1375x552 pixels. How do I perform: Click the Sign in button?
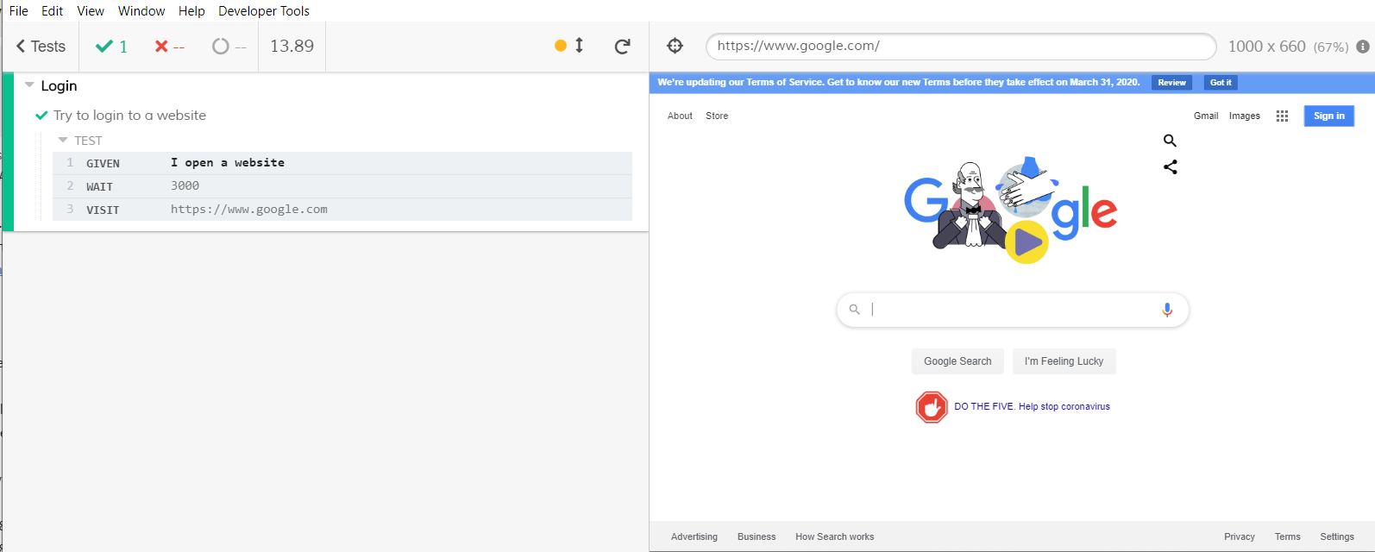[1328, 116]
